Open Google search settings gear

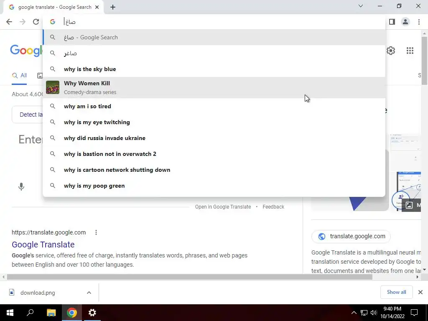[x=391, y=51]
